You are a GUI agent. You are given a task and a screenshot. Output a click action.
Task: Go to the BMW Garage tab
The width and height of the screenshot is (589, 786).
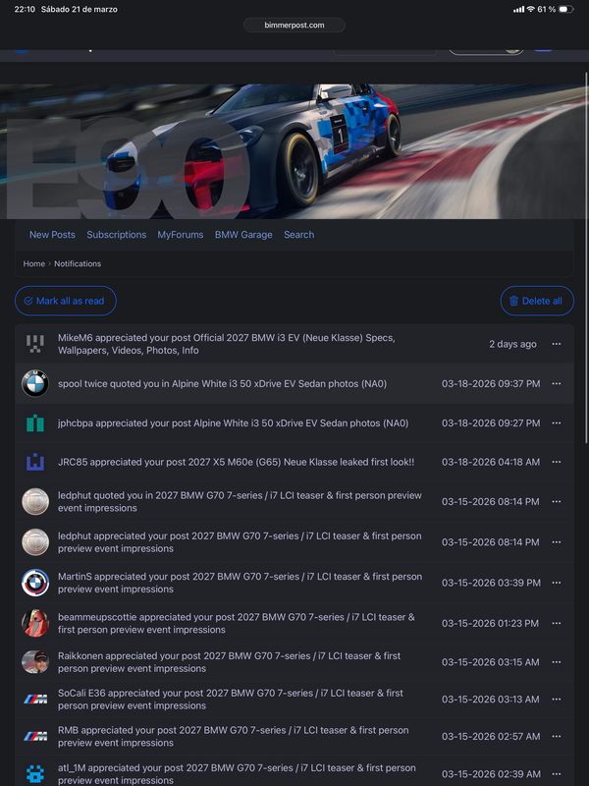point(243,235)
